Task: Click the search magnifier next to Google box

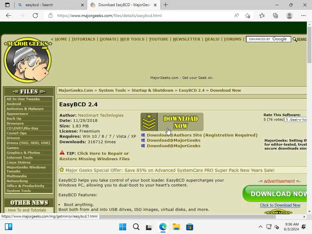Action: pyautogui.click(x=295, y=39)
